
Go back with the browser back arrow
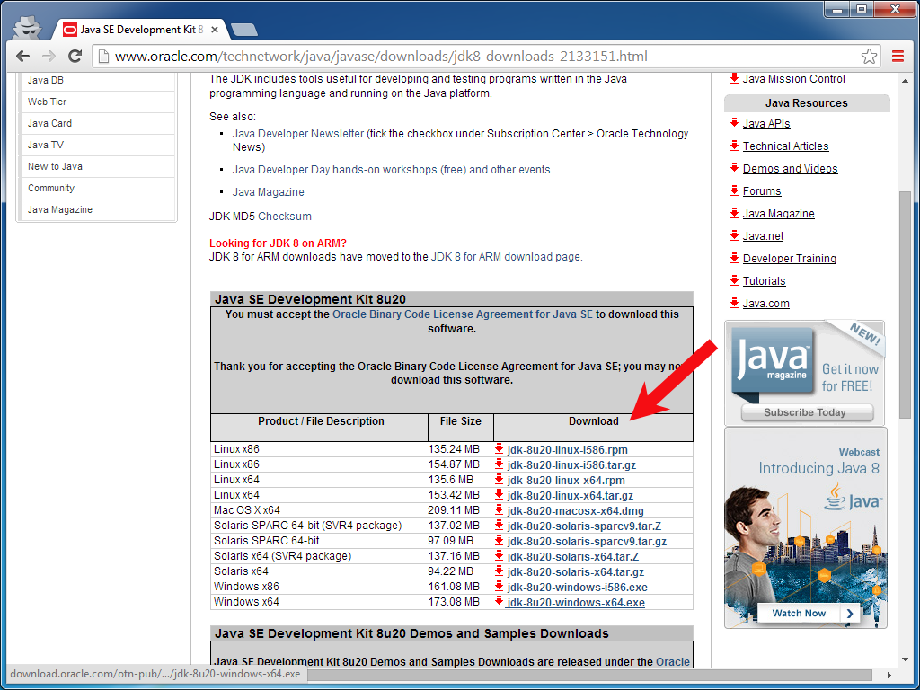[22, 57]
